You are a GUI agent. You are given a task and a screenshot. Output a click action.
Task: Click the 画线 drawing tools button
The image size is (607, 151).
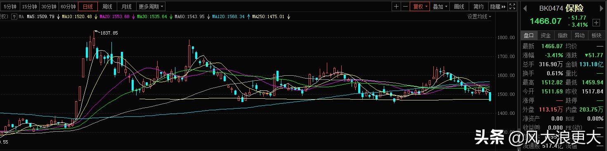coord(459,7)
